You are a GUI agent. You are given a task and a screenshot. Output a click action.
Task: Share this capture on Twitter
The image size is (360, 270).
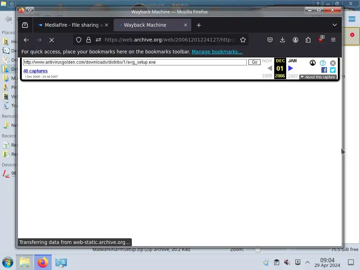pos(333,70)
